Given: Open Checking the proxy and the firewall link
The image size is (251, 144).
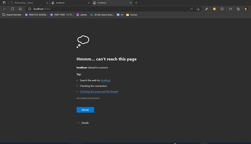Looking at the screenshot, I should [x=99, y=92].
